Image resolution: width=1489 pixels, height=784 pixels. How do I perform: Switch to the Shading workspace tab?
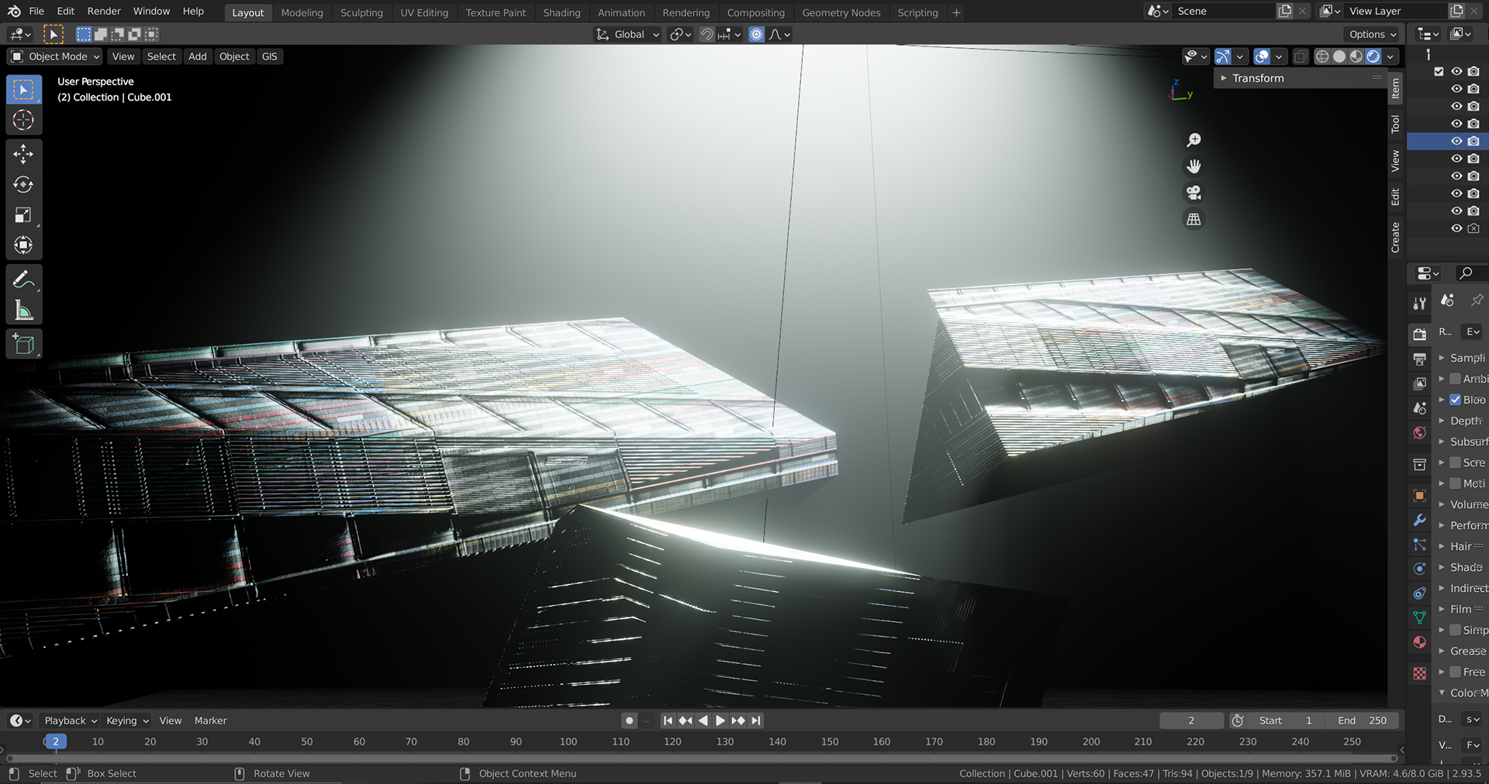pos(561,12)
